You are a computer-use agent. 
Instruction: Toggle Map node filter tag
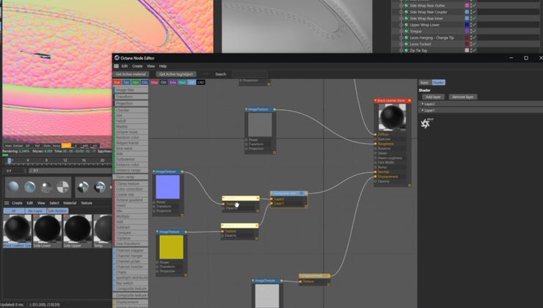click(154, 82)
